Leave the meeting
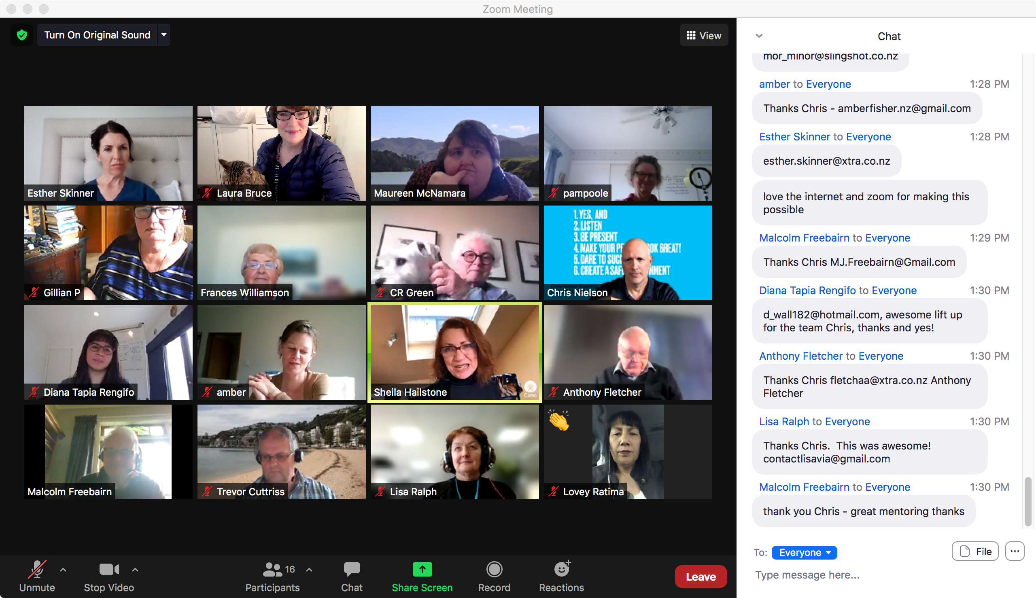Image resolution: width=1036 pixels, height=598 pixels. click(x=701, y=577)
